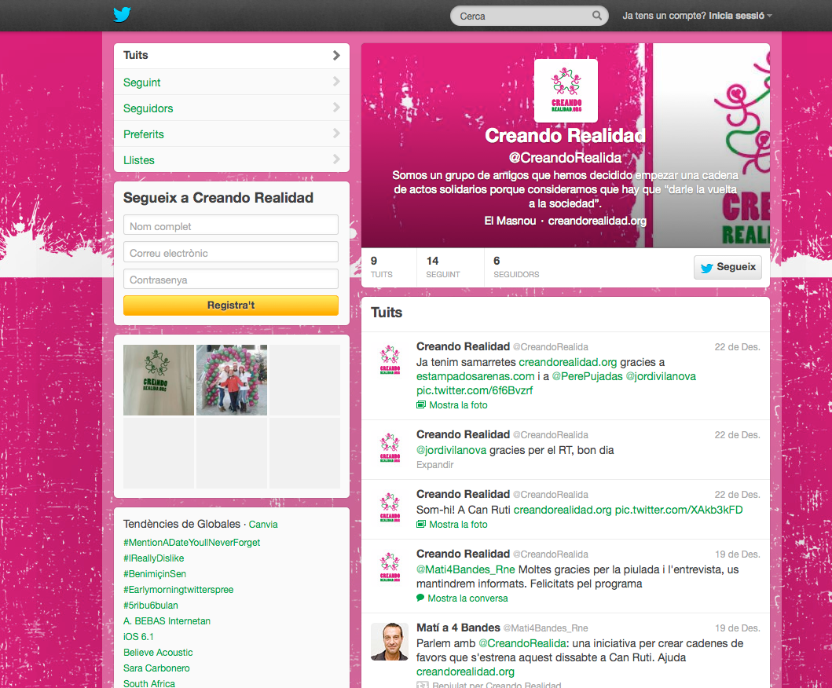The image size is (832, 688).
Task: Click the chevron next to Llistes
Action: tap(336, 159)
